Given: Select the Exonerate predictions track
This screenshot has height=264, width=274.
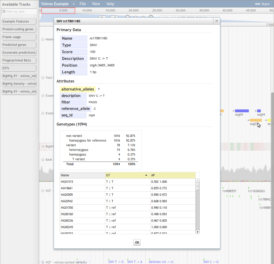Looking at the screenshot, I should pyautogui.click(x=19, y=53).
